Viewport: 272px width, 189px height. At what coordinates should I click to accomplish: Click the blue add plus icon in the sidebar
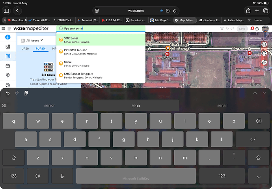[8, 37]
